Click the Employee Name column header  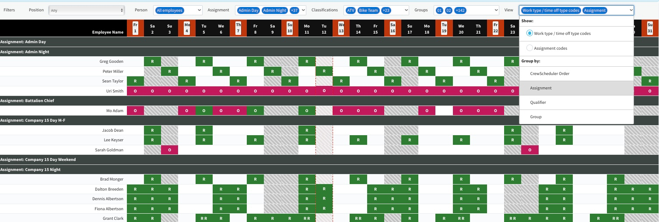108,32
